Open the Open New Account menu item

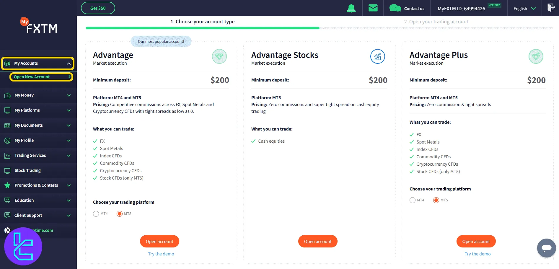tap(41, 77)
